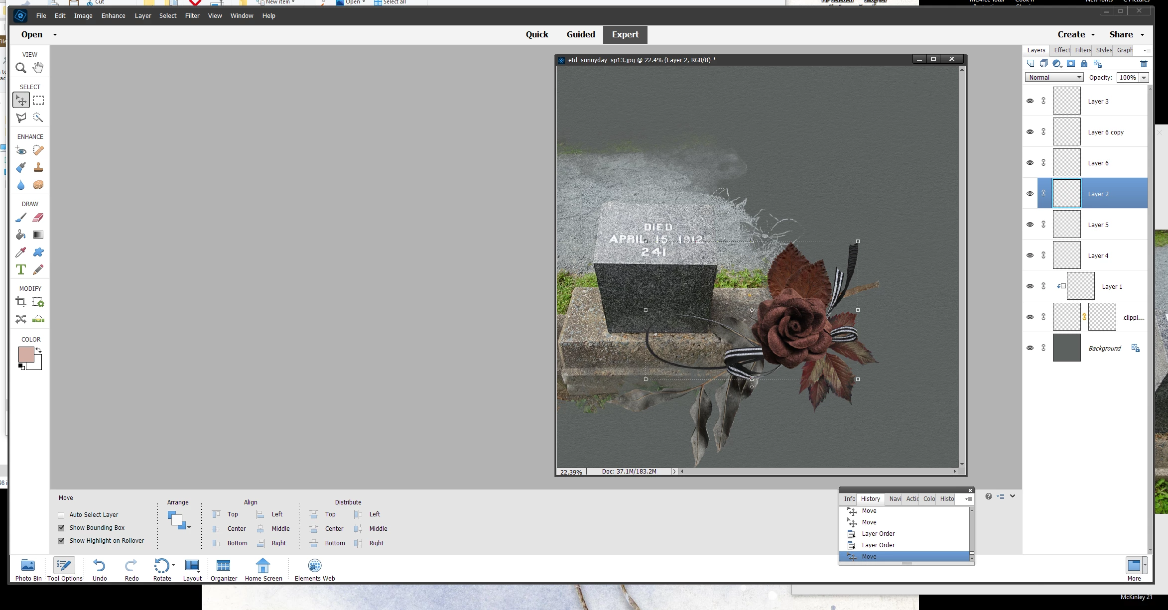This screenshot has width=1168, height=610.
Task: Expand the Opacity slider dropdown arrow
Action: 1144,77
